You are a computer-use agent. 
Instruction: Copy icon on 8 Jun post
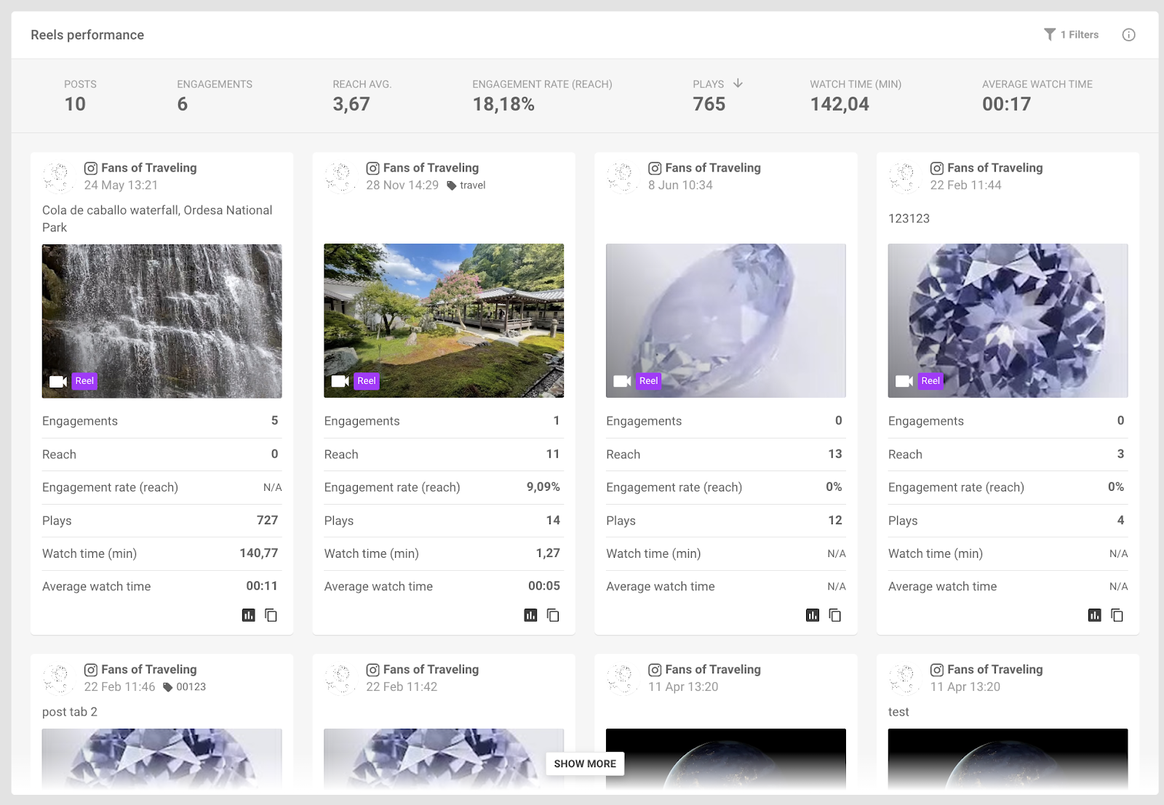pyautogui.click(x=834, y=615)
